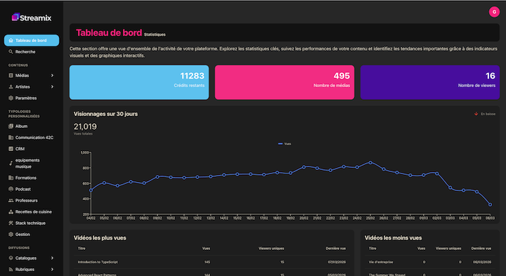Viewport: 506px width, 276px height.
Task: Click Viewers uniques header in most viewed table
Action: (271, 249)
